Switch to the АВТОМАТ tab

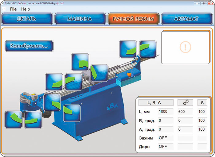point(186,19)
